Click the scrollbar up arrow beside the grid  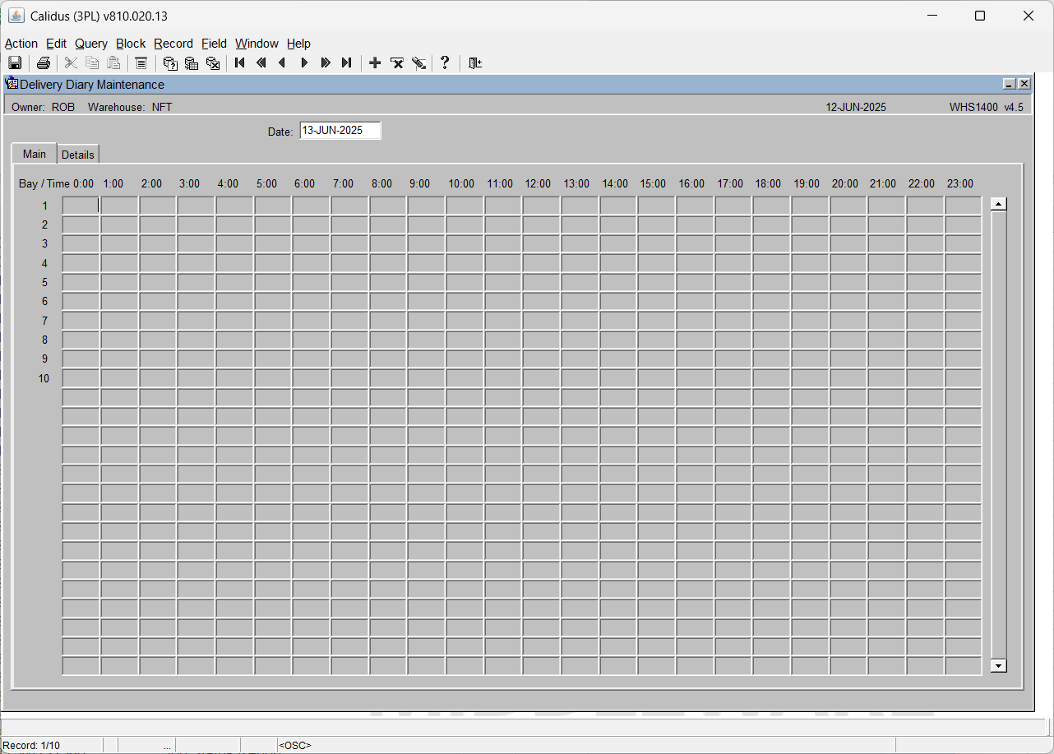click(999, 205)
